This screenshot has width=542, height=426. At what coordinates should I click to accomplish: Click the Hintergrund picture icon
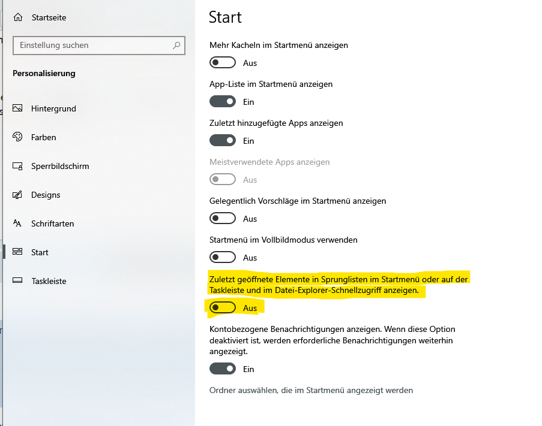[18, 108]
